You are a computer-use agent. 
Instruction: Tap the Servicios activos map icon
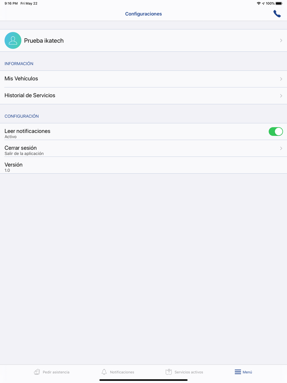(169, 372)
